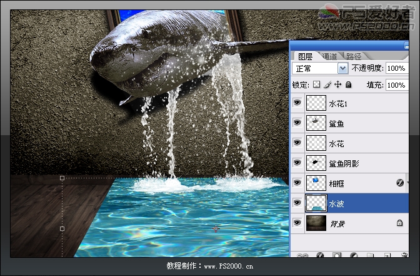Screen dimensions: 420x276
Task: Toggle lock all padlock icon
Action: (348, 84)
